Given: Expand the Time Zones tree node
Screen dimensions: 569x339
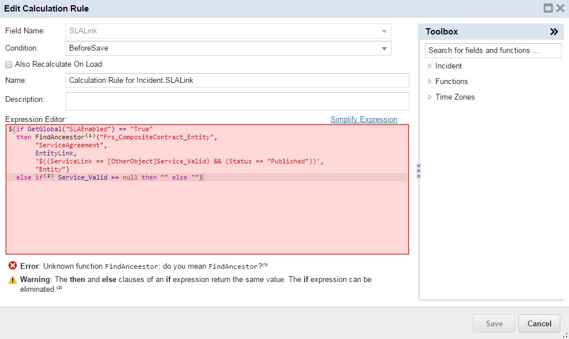Looking at the screenshot, I should tap(430, 97).
